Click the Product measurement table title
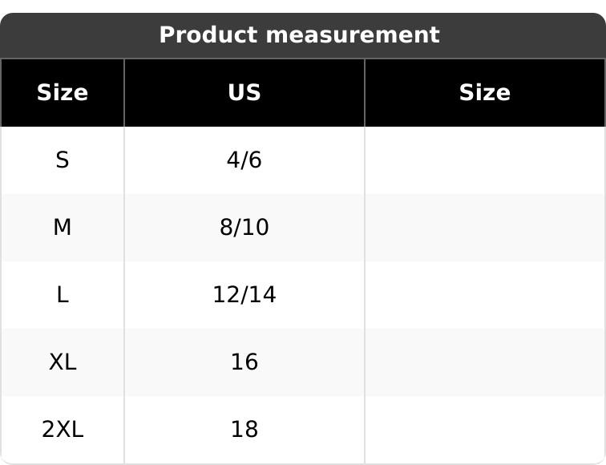606x465 pixels. click(299, 35)
